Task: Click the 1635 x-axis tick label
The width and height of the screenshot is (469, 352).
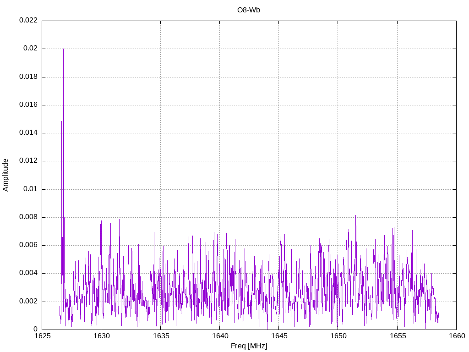Action: (x=160, y=336)
